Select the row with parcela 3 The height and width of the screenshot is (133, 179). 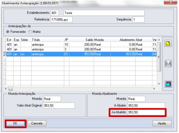point(81,49)
